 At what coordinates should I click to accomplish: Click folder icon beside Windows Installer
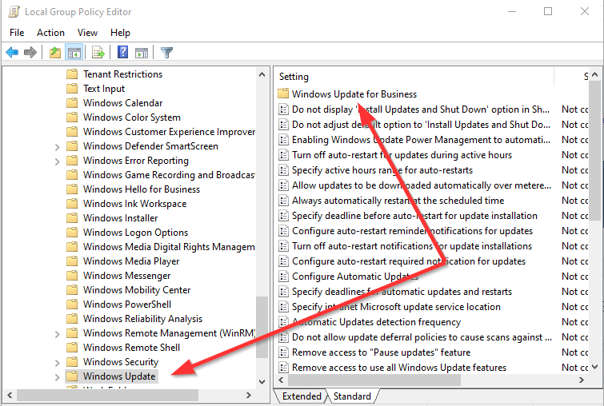tap(72, 218)
